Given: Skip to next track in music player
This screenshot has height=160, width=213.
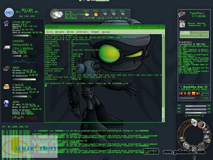Looking at the screenshot, I should [x=198, y=93].
